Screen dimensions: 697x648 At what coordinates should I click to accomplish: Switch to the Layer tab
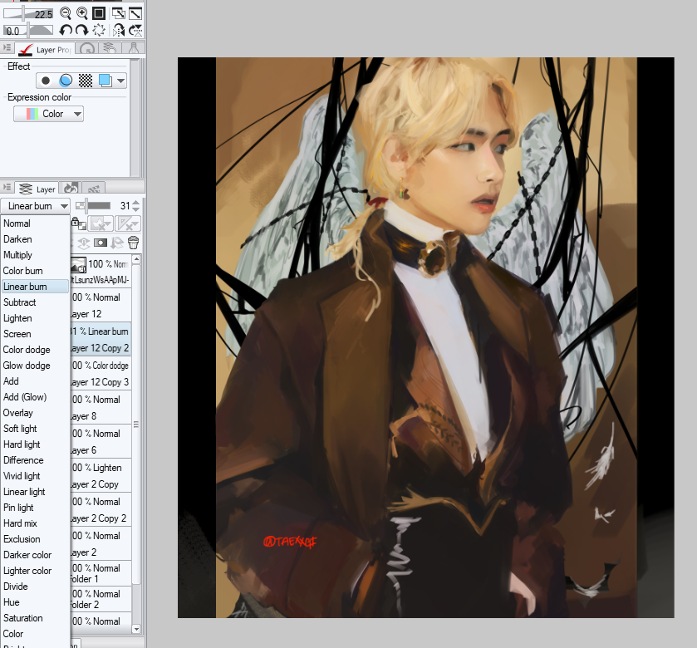pos(37,189)
